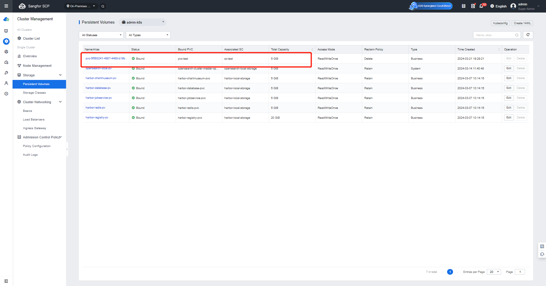Collapse the side panel with the handle
The image size is (546, 286).
(x=67, y=149)
